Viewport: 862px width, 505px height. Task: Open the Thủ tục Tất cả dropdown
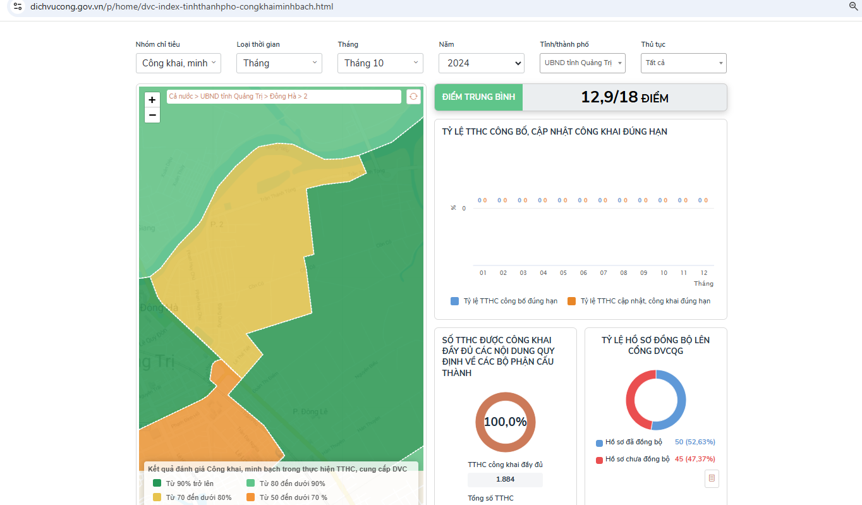click(684, 63)
